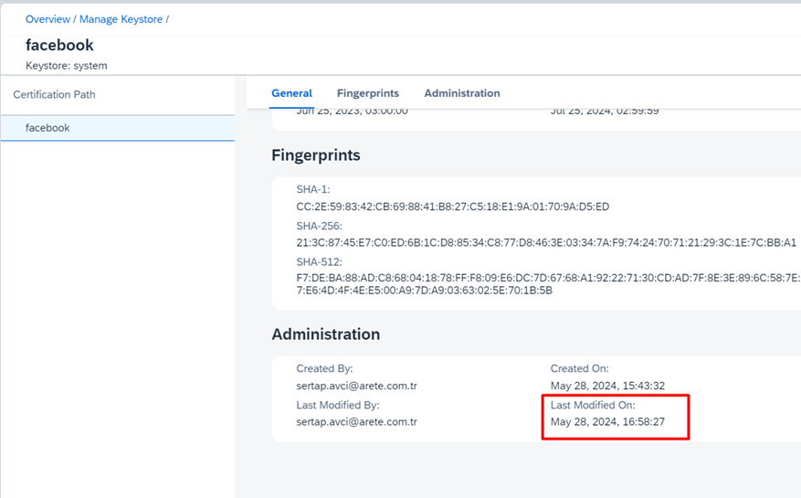This screenshot has height=498, width=801.
Task: Open the Administration tab
Action: pyautogui.click(x=462, y=93)
